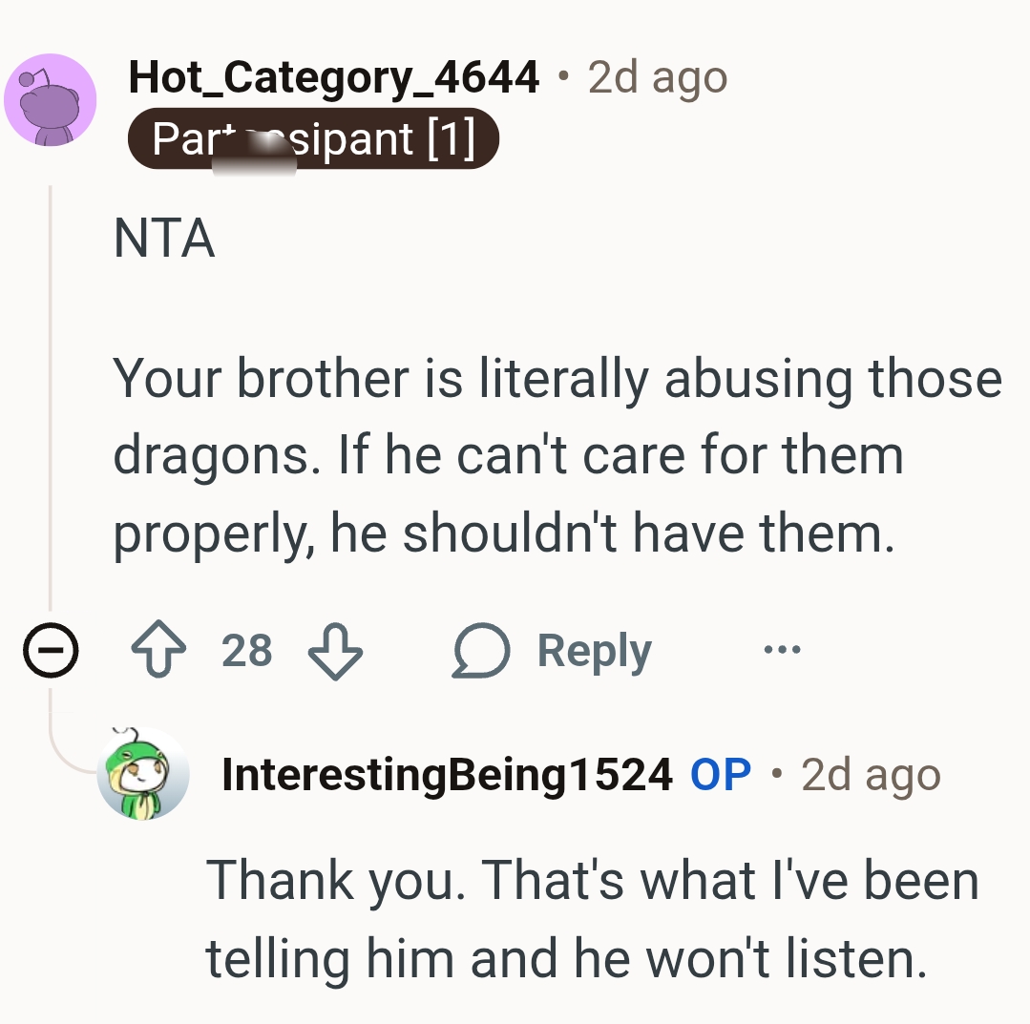This screenshot has width=1030, height=1024.
Task: Click the 2d ago timestamp link
Action: [x=656, y=77]
